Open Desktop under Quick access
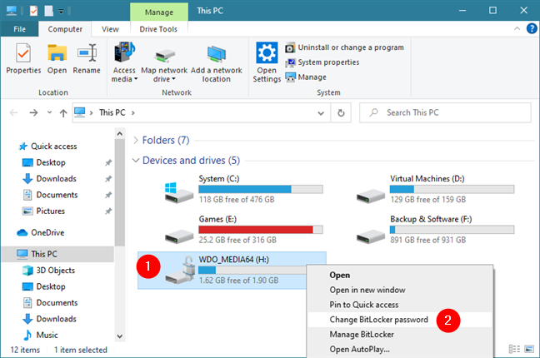 click(x=44, y=162)
